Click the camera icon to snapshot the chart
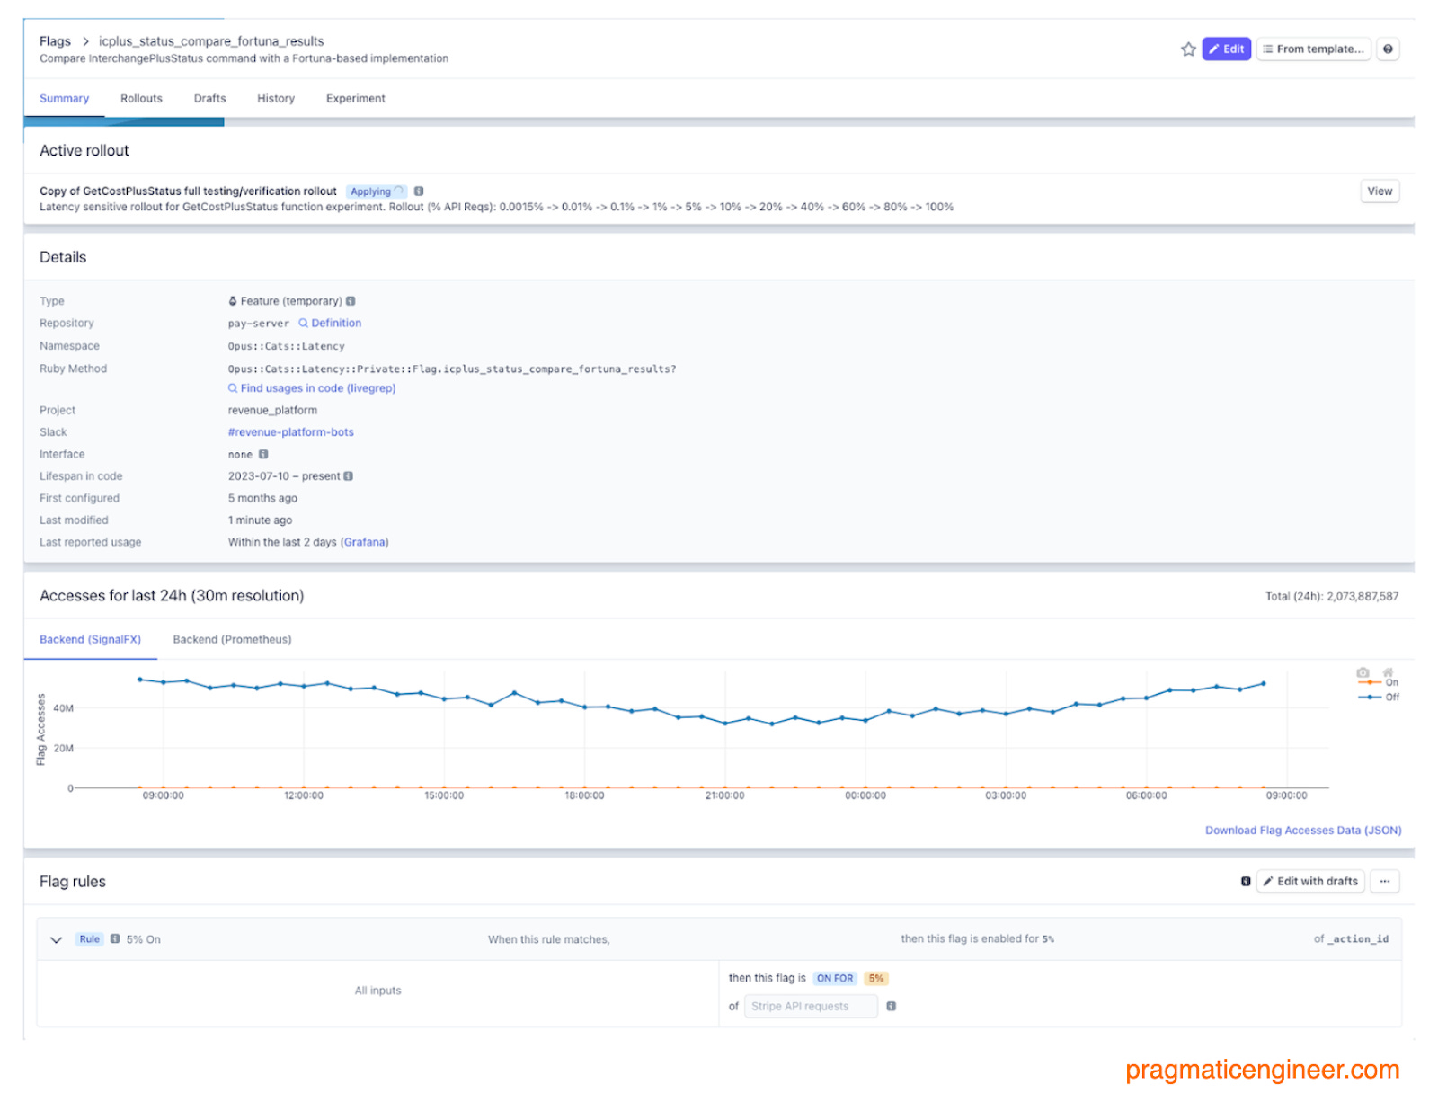 tap(1363, 672)
